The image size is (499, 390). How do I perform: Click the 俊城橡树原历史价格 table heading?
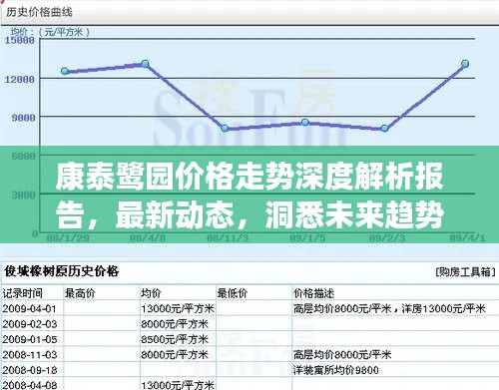62,271
